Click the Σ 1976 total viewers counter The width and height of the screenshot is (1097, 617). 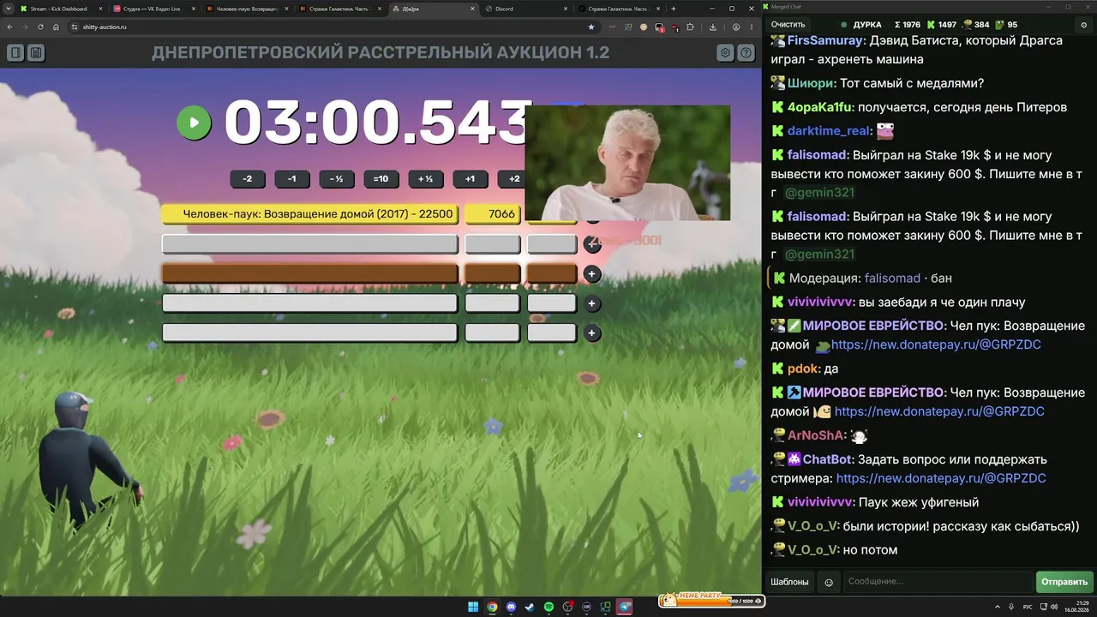(x=907, y=25)
